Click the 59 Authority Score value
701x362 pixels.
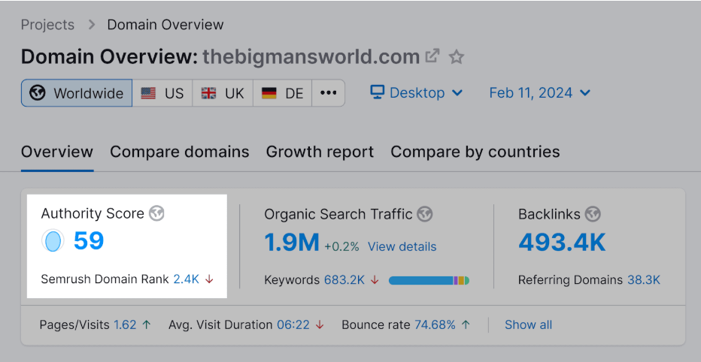click(x=89, y=240)
